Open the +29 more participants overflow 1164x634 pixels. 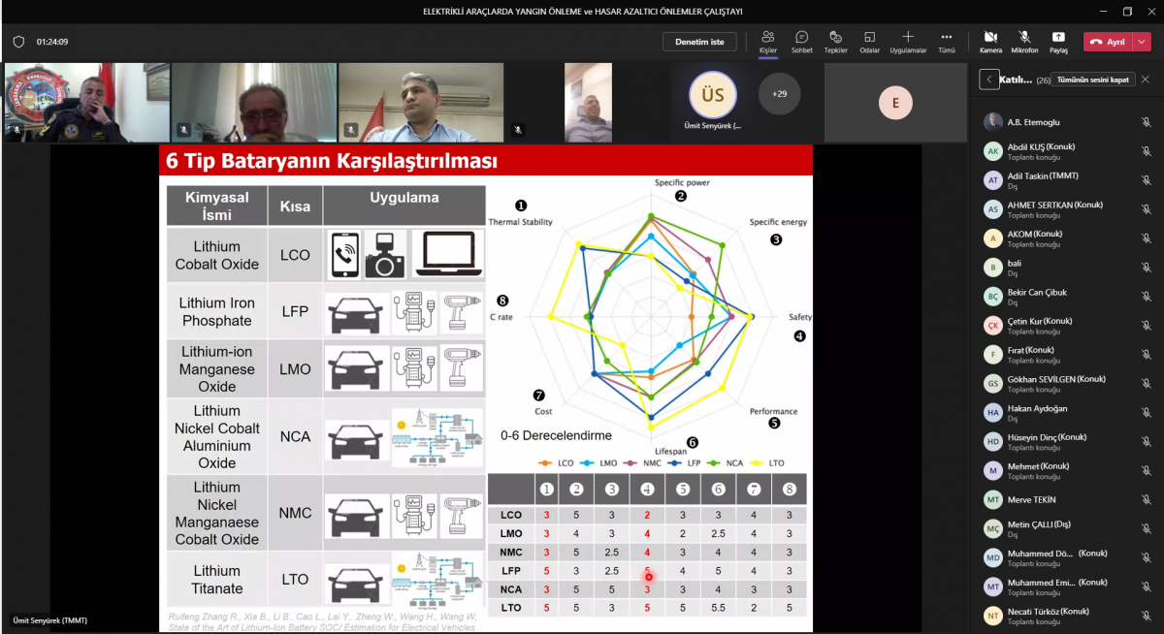779,94
